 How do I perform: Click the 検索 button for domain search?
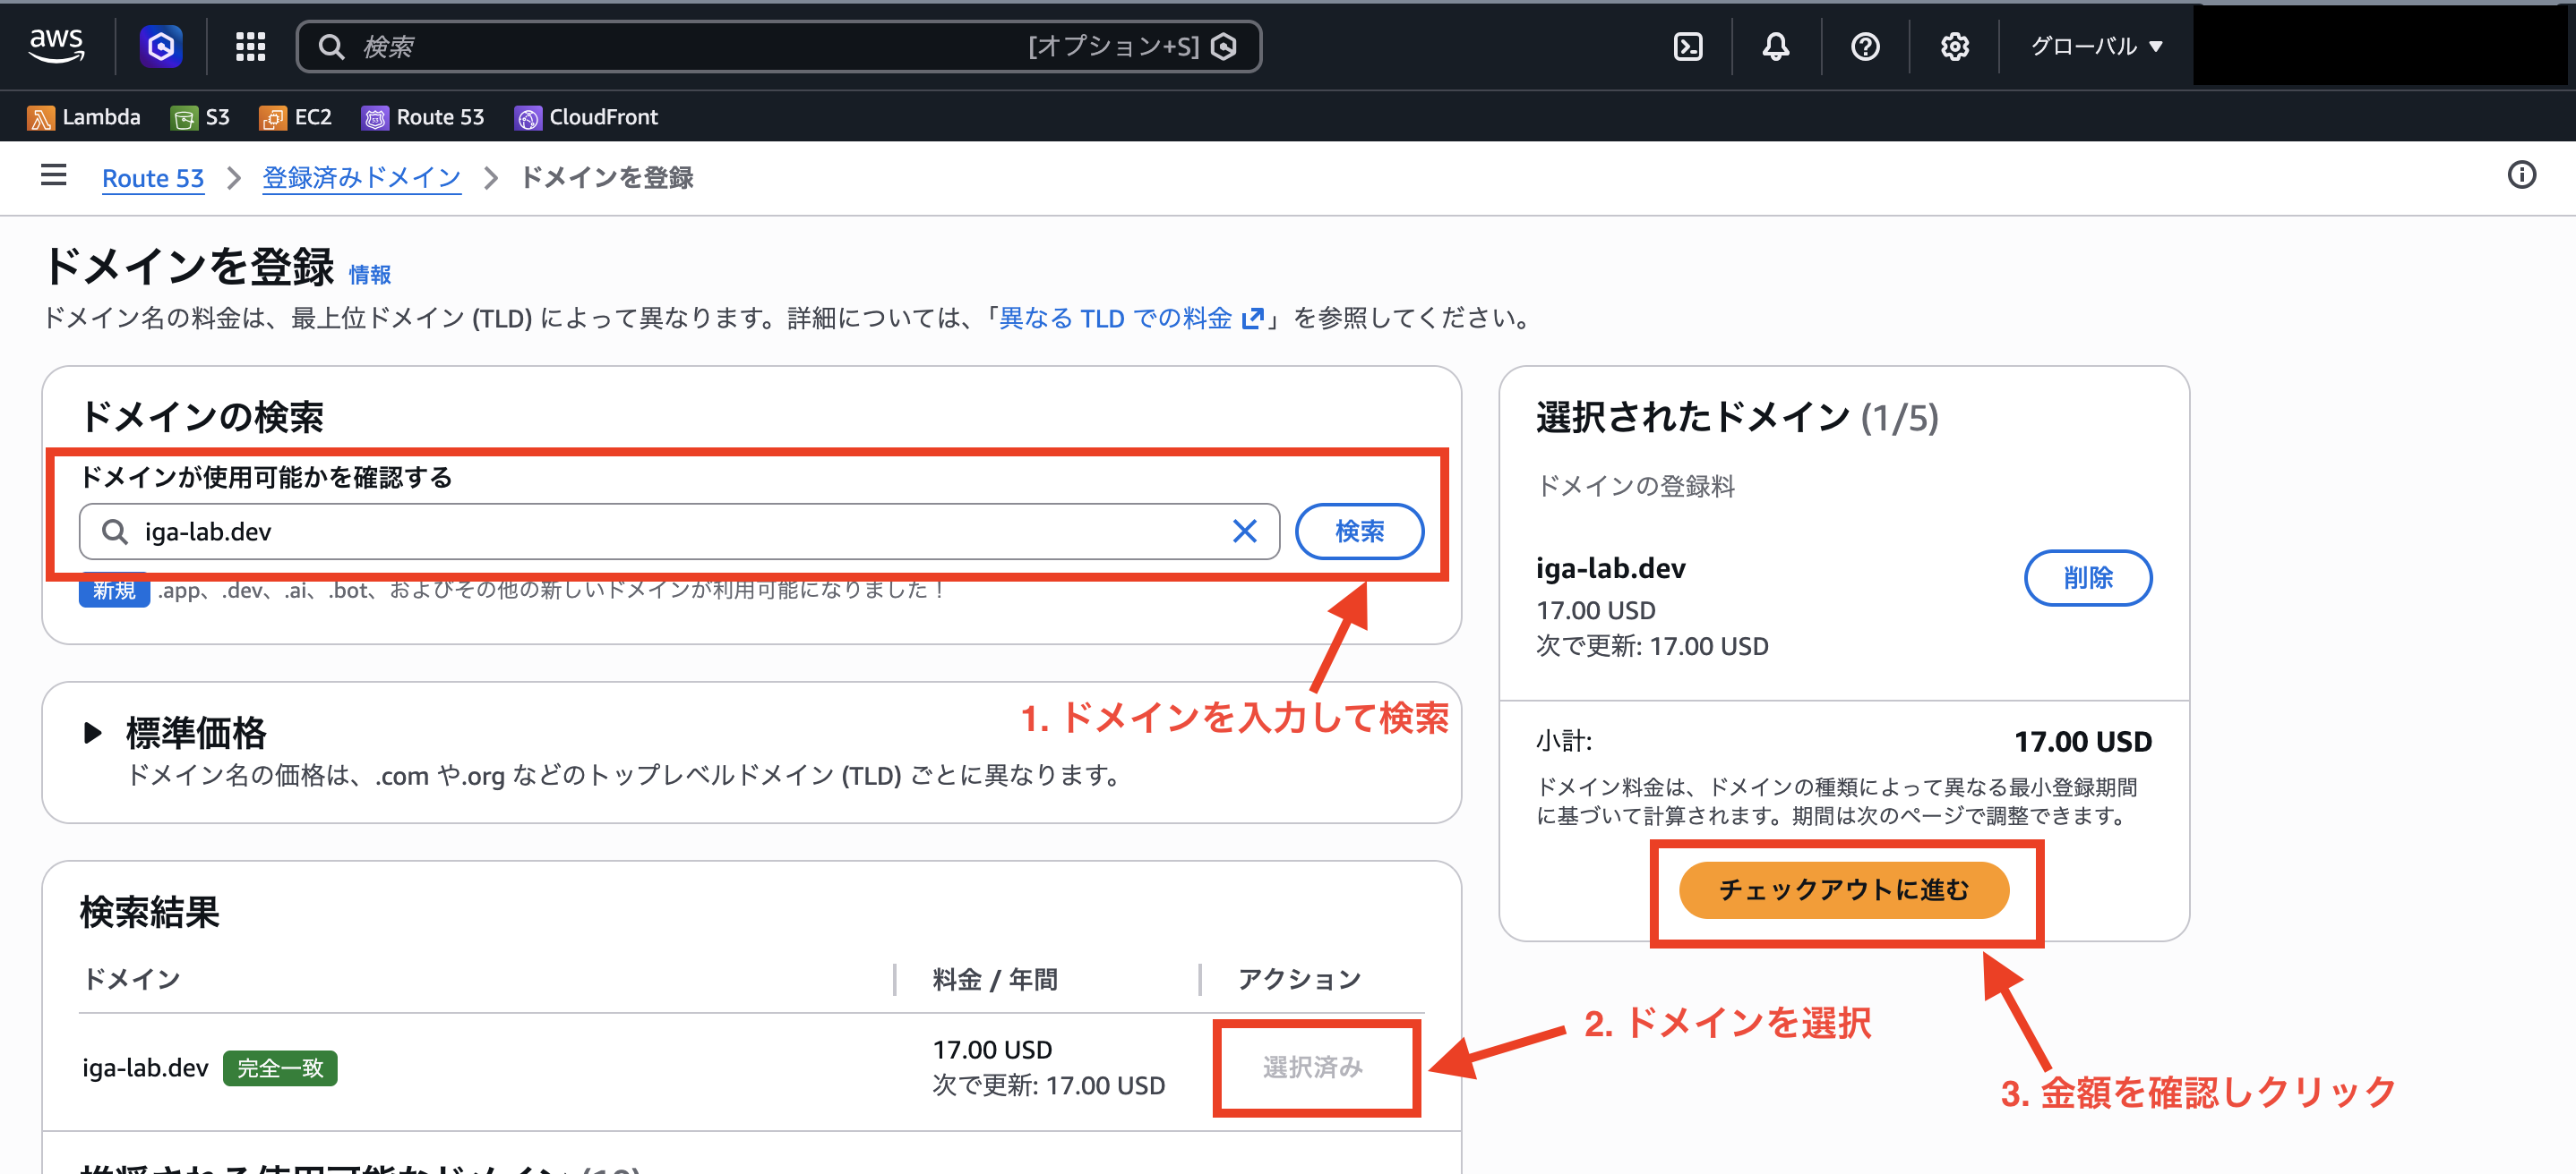1360,531
